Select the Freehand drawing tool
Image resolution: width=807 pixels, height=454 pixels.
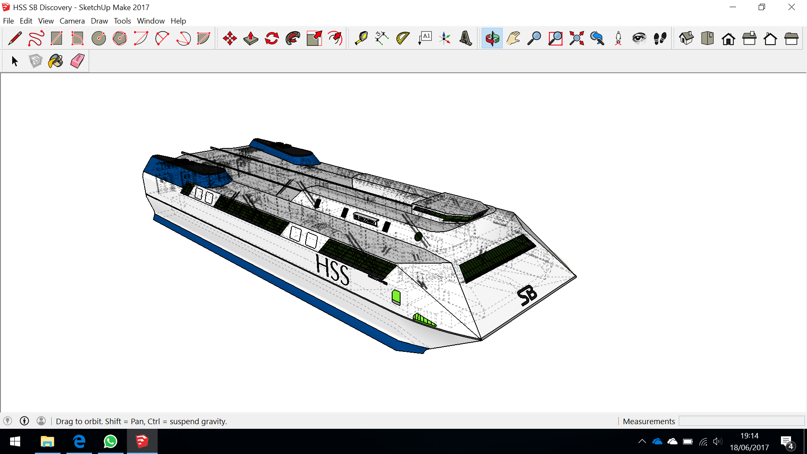point(36,38)
